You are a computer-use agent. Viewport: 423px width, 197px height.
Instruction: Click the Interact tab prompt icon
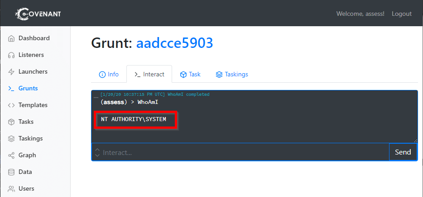[x=138, y=75]
